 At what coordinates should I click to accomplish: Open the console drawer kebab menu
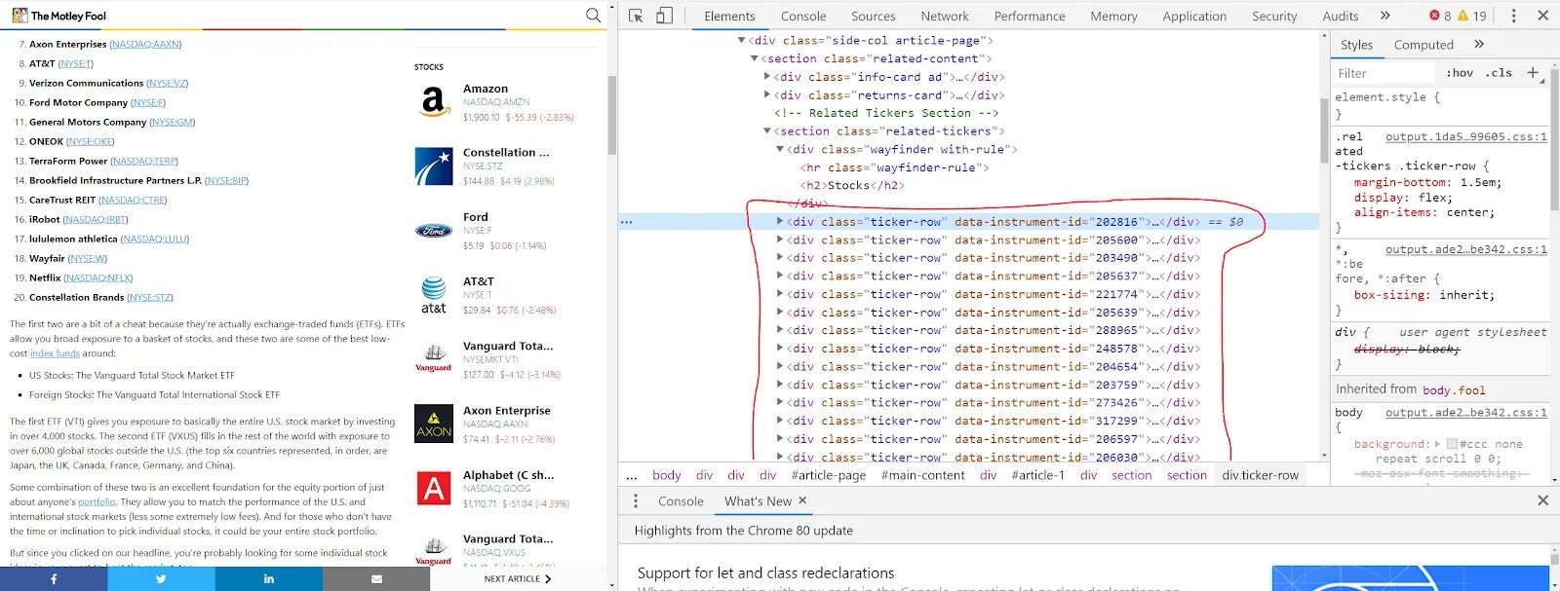(x=636, y=500)
